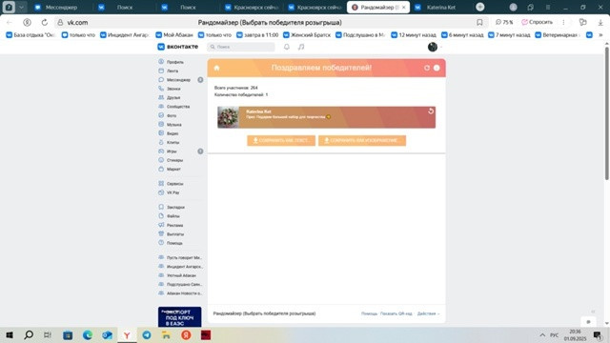The width and height of the screenshot is (610, 343).
Task: Click the транспорт под ключ ad banner
Action: 180,317
